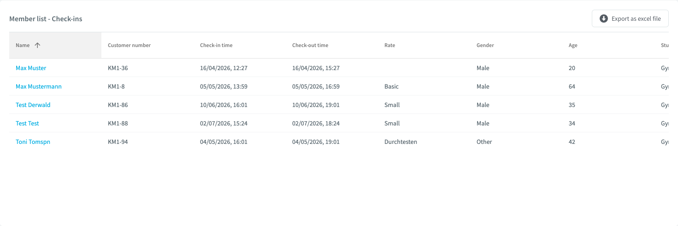Screen dimensions: 678x226
Task: Click the Basic rate cell
Action: pyautogui.click(x=391, y=86)
